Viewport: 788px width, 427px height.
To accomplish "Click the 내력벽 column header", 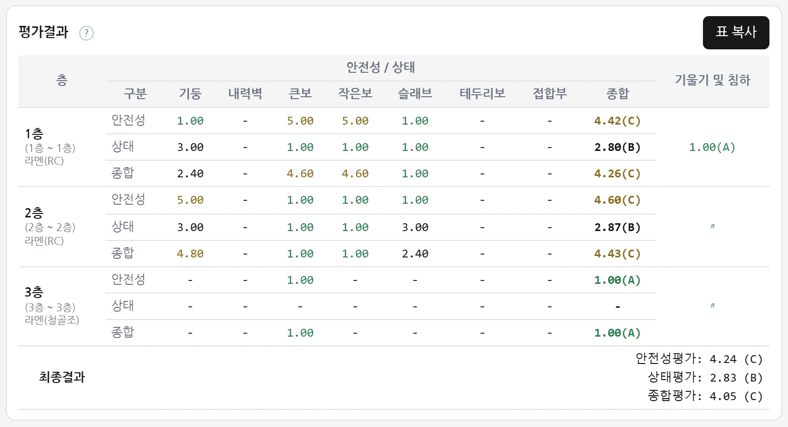I will 245,94.
